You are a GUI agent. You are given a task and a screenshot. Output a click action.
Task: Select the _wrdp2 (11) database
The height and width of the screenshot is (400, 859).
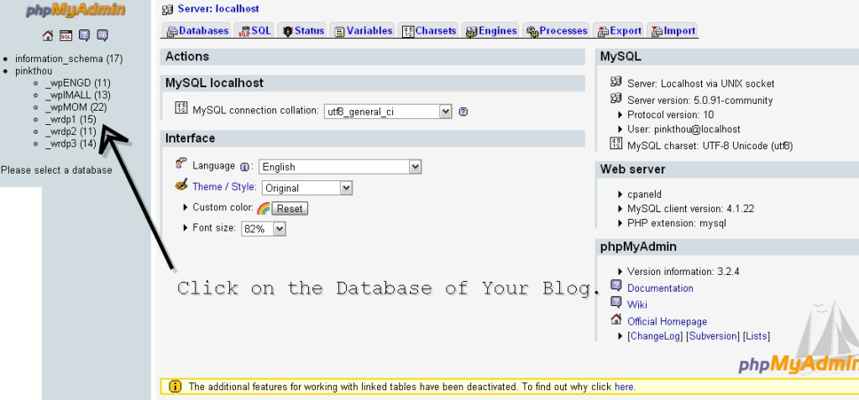71,132
